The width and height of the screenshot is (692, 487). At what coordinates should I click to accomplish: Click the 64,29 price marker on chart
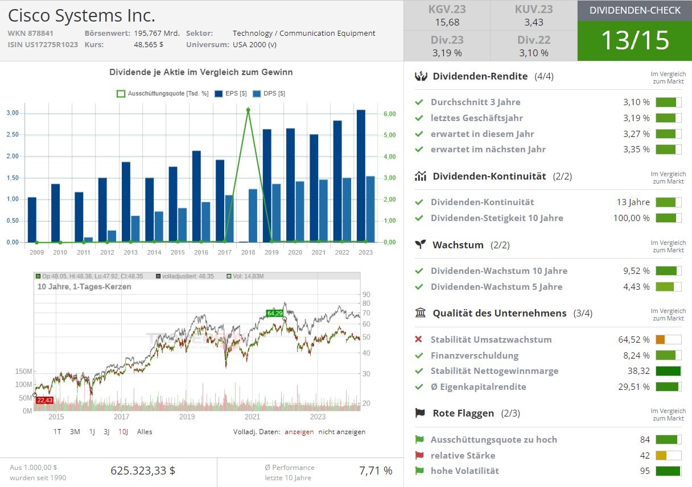tap(274, 313)
